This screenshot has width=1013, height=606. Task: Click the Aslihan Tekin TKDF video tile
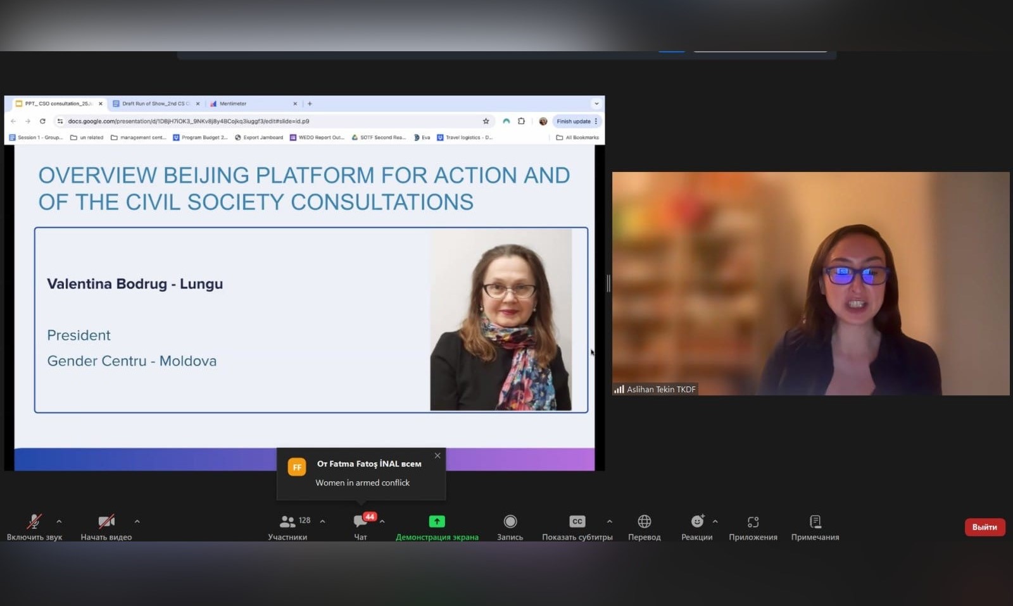coord(810,283)
